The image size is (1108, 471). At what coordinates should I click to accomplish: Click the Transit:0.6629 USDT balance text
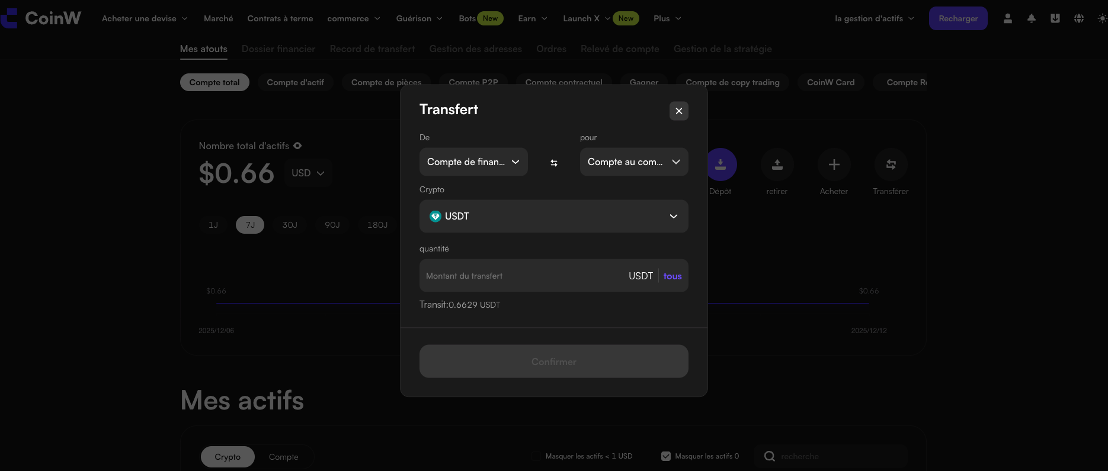(x=460, y=305)
